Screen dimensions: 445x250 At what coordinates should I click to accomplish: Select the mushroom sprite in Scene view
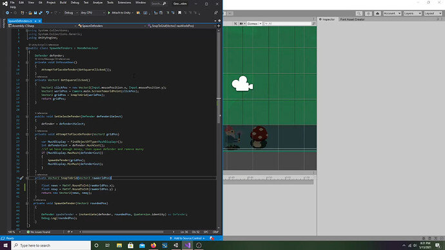click(x=259, y=137)
